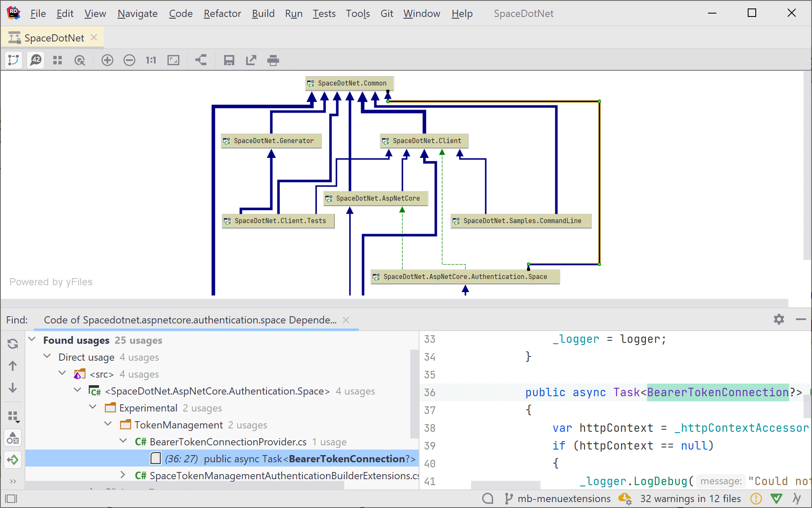Collapse the TokenManagement folder node
Image resolution: width=812 pixels, height=508 pixels.
pyautogui.click(x=108, y=424)
